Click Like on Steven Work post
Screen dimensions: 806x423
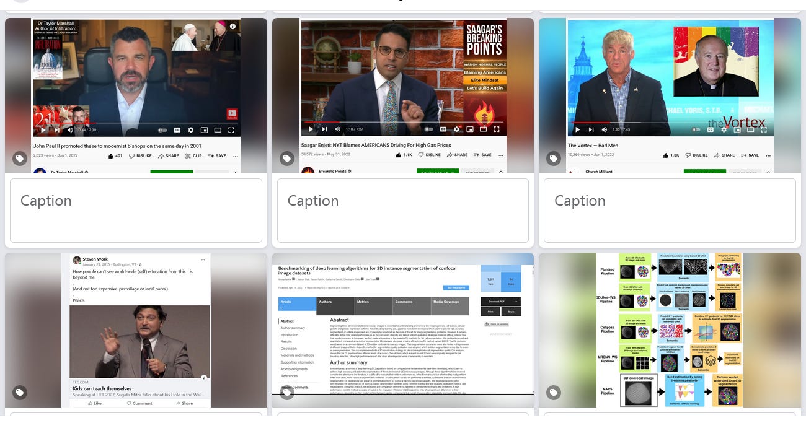pos(94,403)
